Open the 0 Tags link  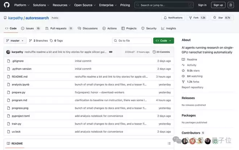(56, 41)
